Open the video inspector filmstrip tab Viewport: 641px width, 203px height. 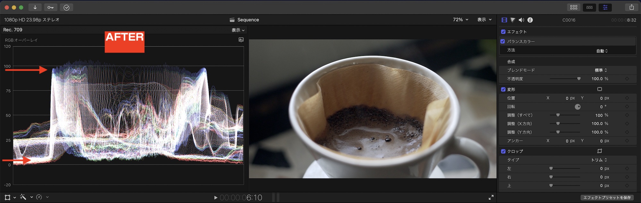(504, 20)
